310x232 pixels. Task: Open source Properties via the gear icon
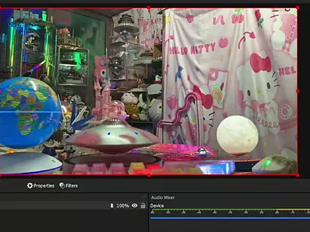(30, 186)
